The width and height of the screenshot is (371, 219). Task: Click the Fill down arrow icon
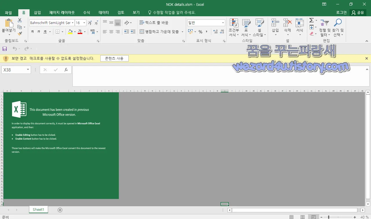312,27
